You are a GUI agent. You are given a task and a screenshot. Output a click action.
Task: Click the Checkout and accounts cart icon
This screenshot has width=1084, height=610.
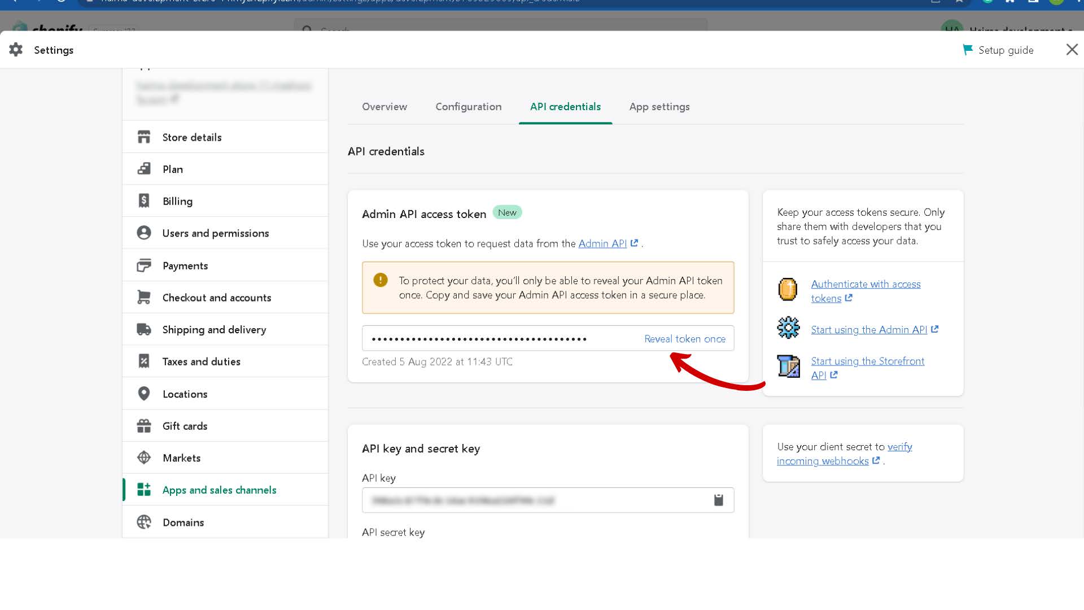click(x=144, y=297)
